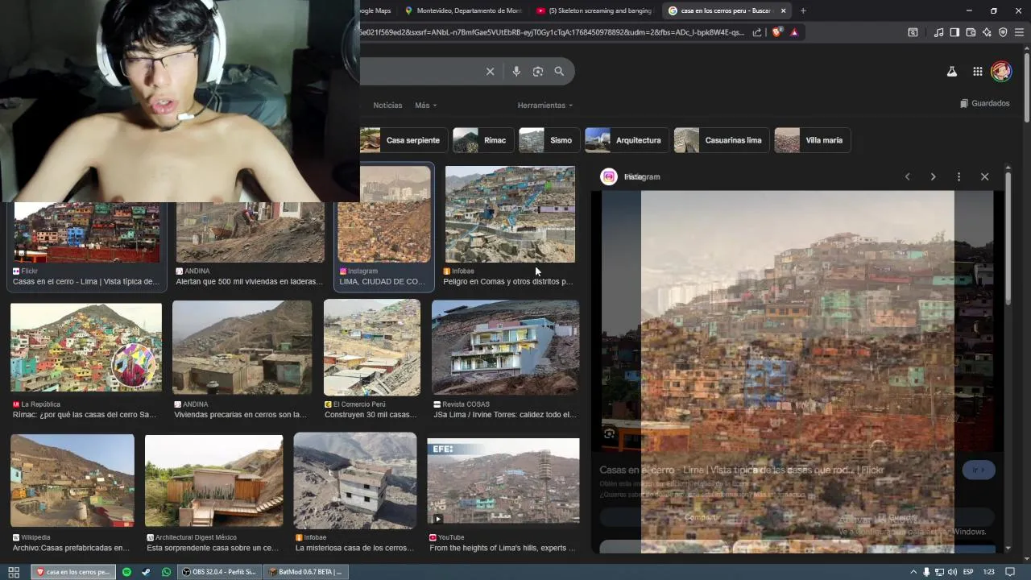Viewport: 1031px width, 580px height.
Task: Switch to the Google Maps browser tab
Action: click(375, 10)
